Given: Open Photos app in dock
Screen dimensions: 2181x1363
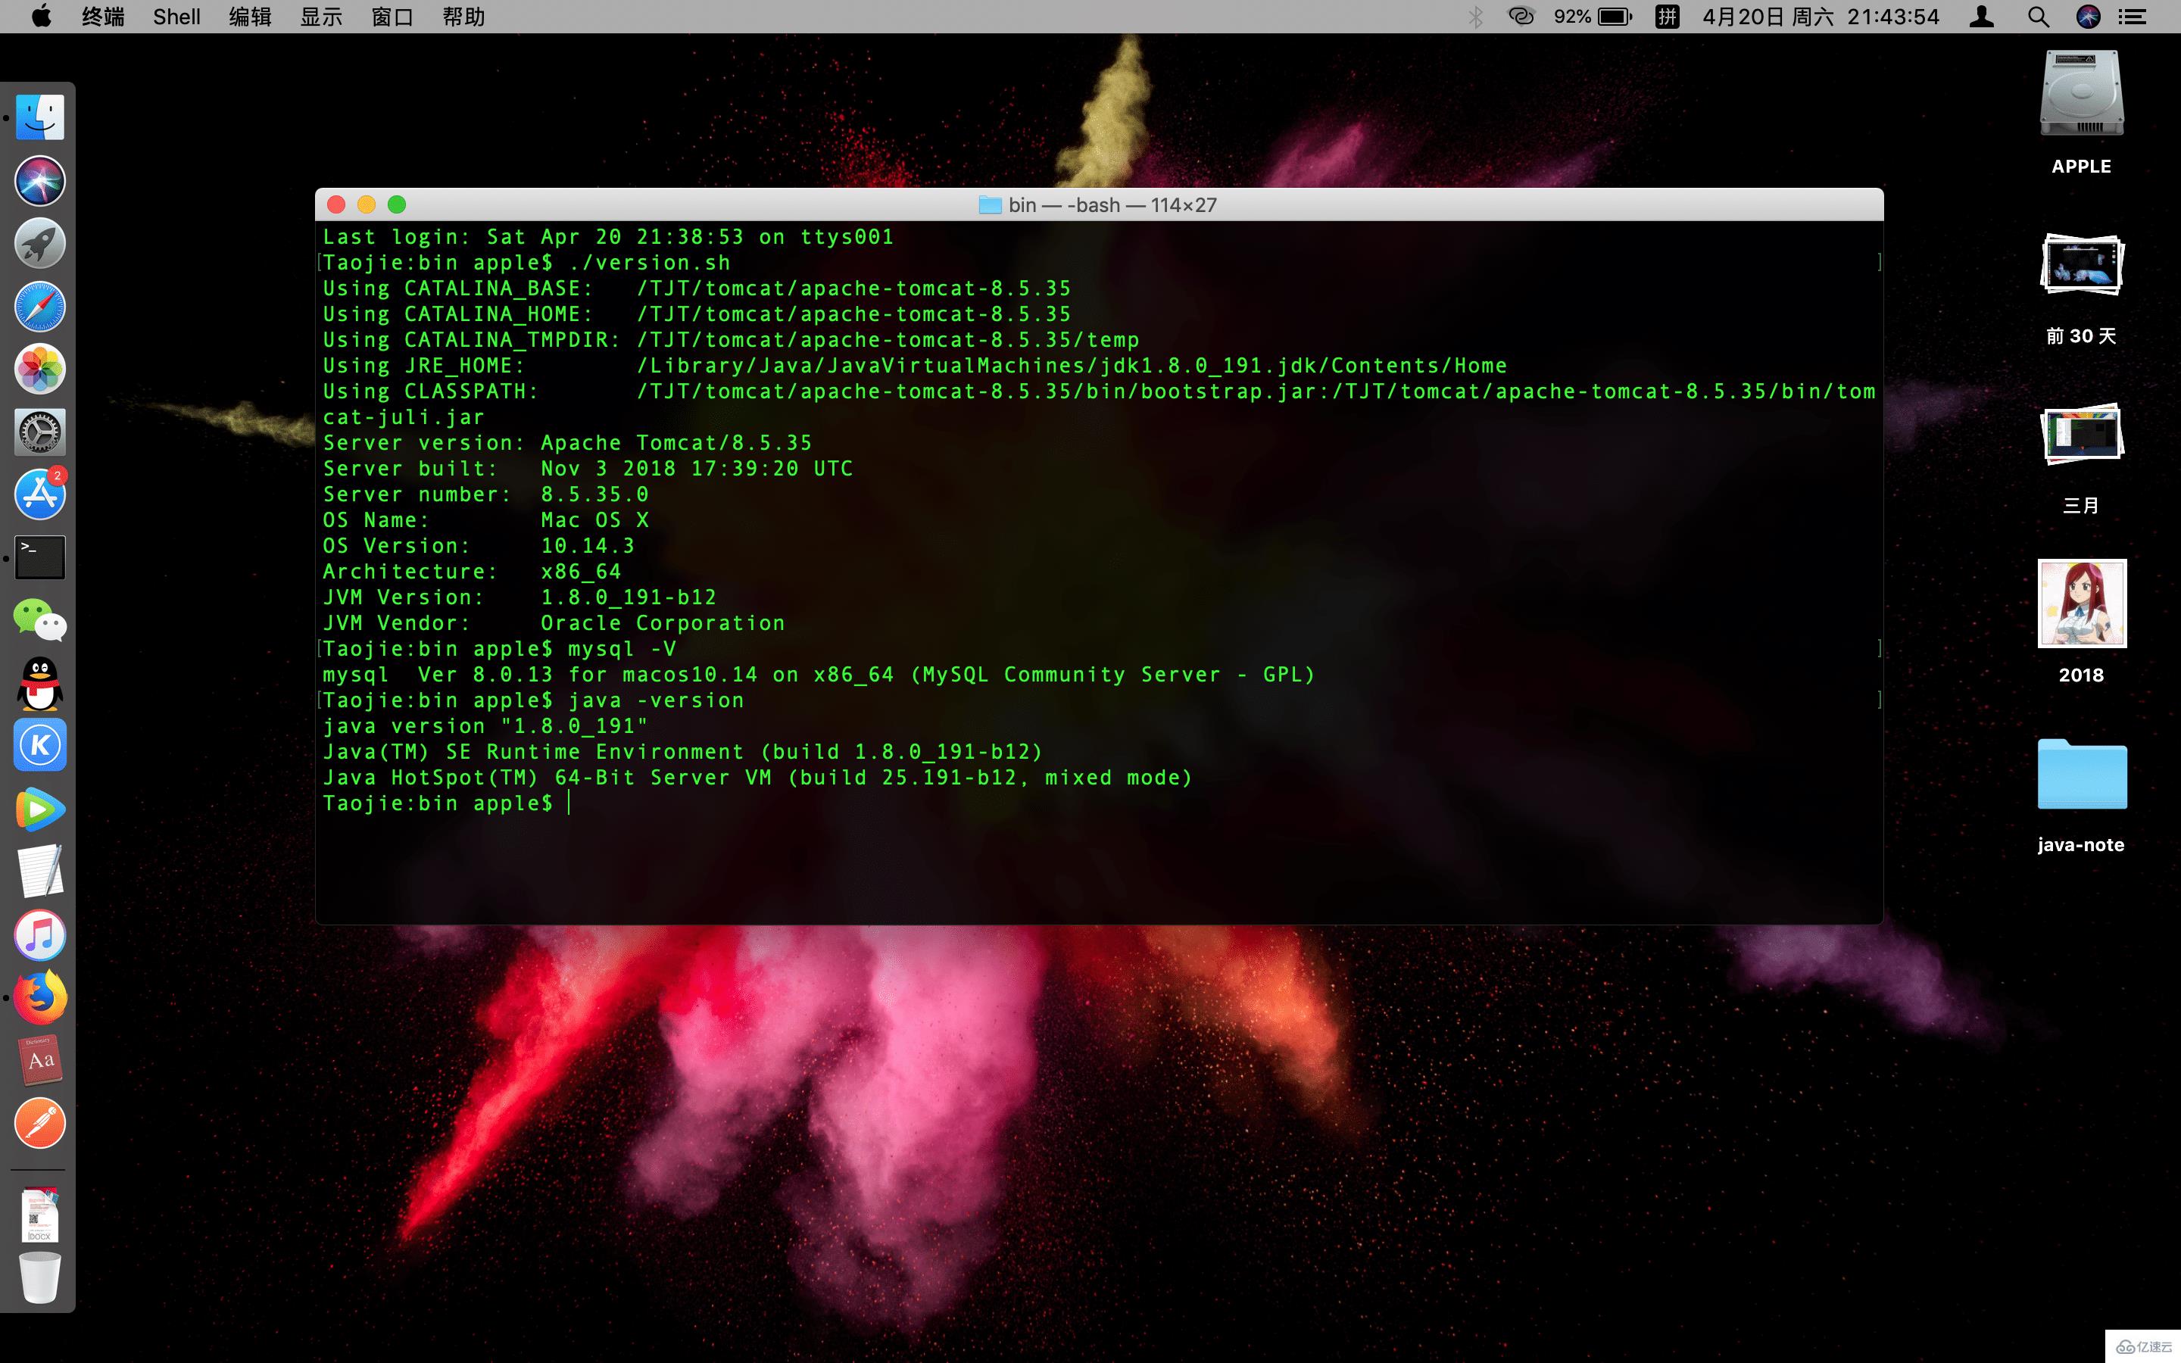Looking at the screenshot, I should click(x=39, y=370).
